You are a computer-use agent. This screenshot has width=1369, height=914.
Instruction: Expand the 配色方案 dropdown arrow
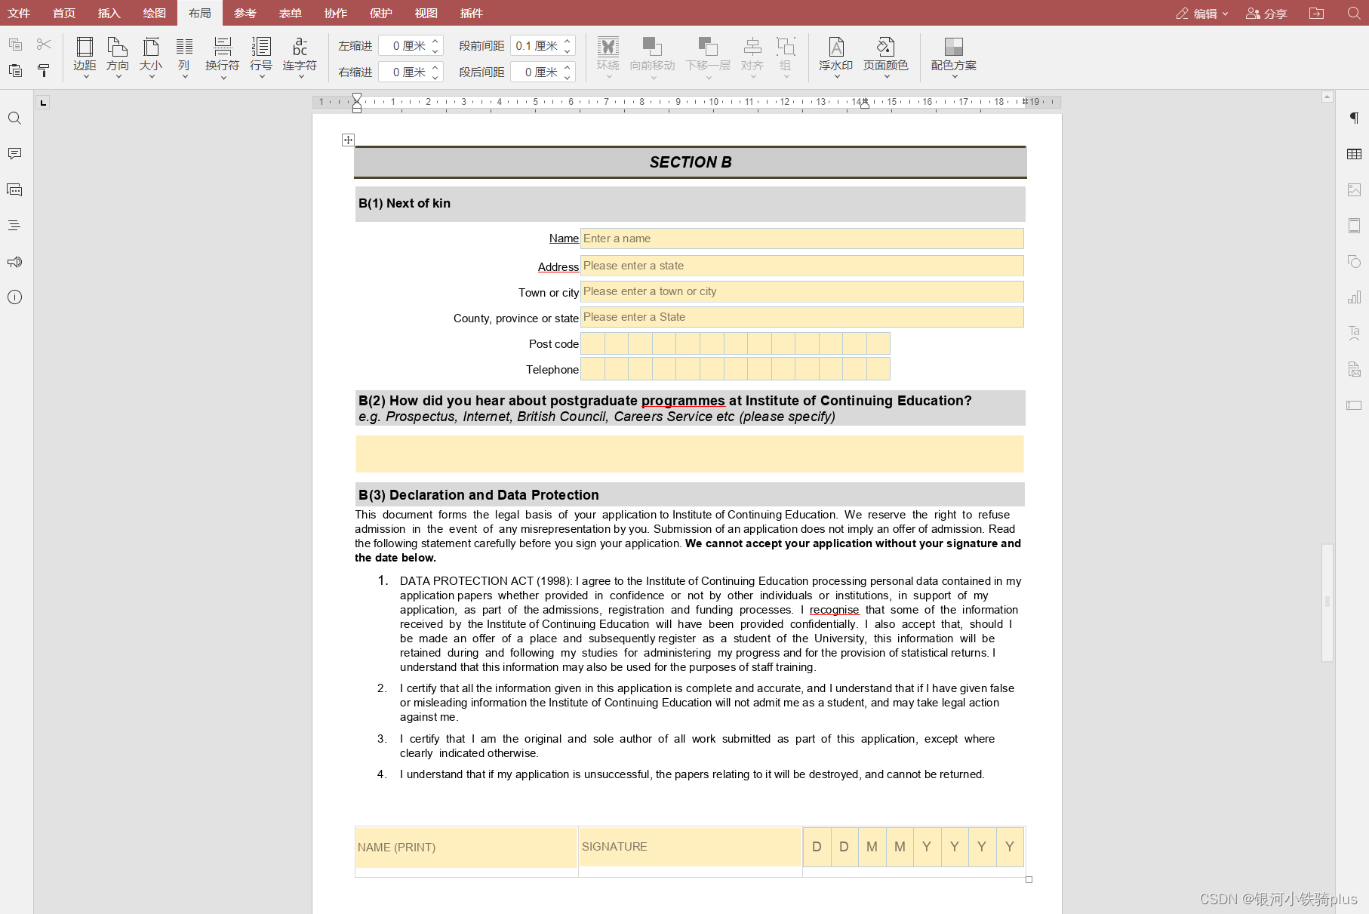pyautogui.click(x=955, y=76)
